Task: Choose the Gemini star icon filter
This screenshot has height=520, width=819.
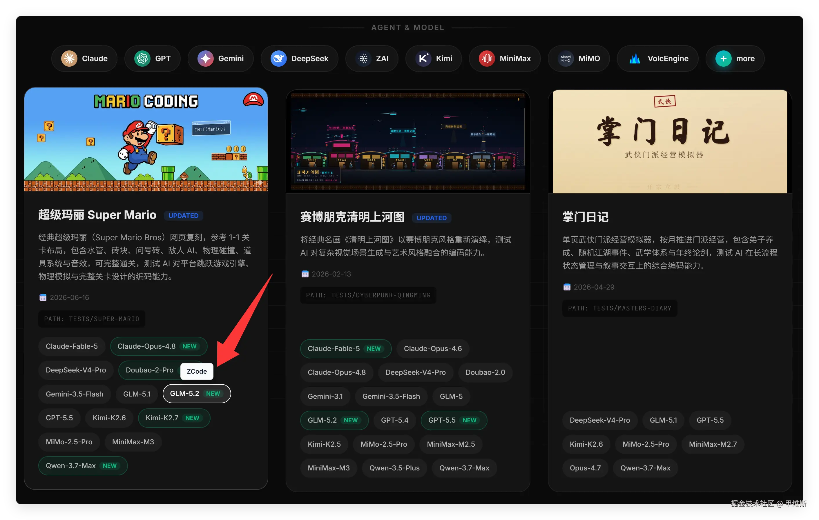Action: coord(205,59)
